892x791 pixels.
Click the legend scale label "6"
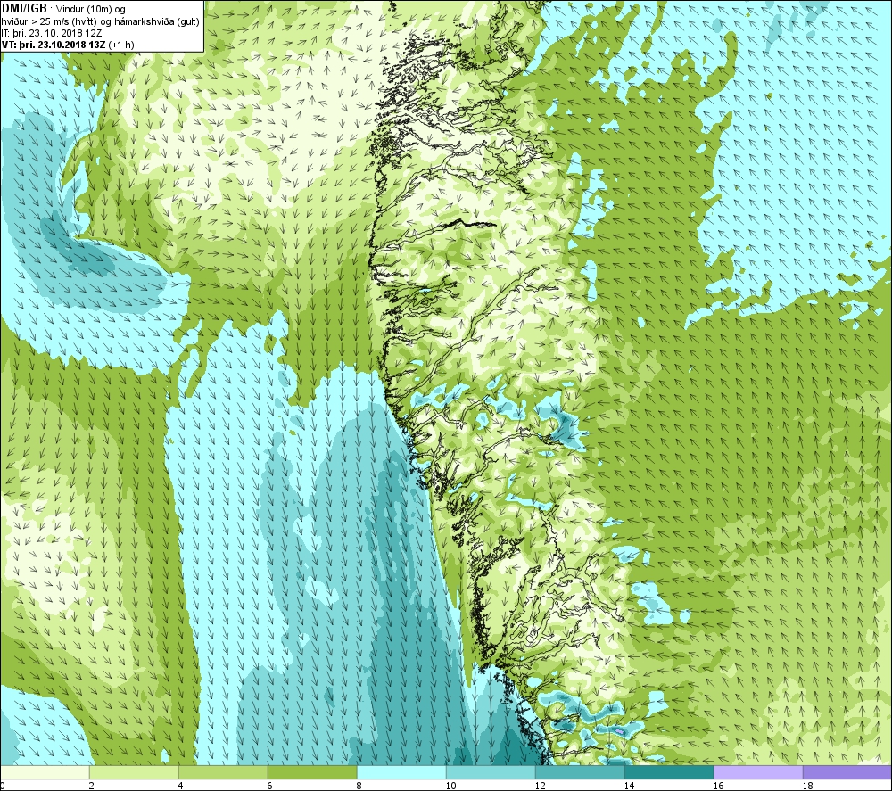pyautogui.click(x=269, y=786)
